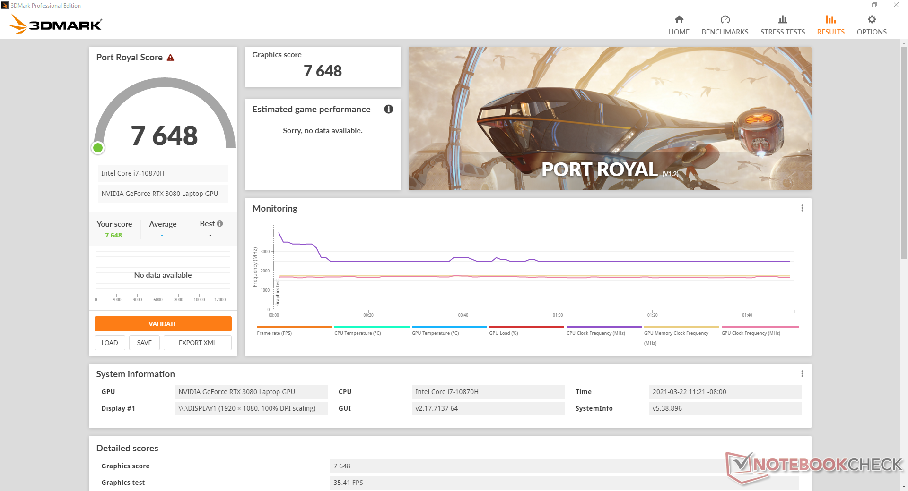Toggle the GPU Load (%) legend series
This screenshot has width=908, height=491.
504,333
